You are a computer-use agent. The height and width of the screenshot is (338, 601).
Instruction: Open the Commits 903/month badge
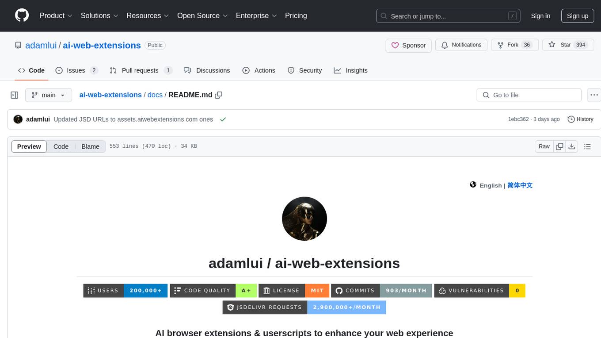coord(382,291)
